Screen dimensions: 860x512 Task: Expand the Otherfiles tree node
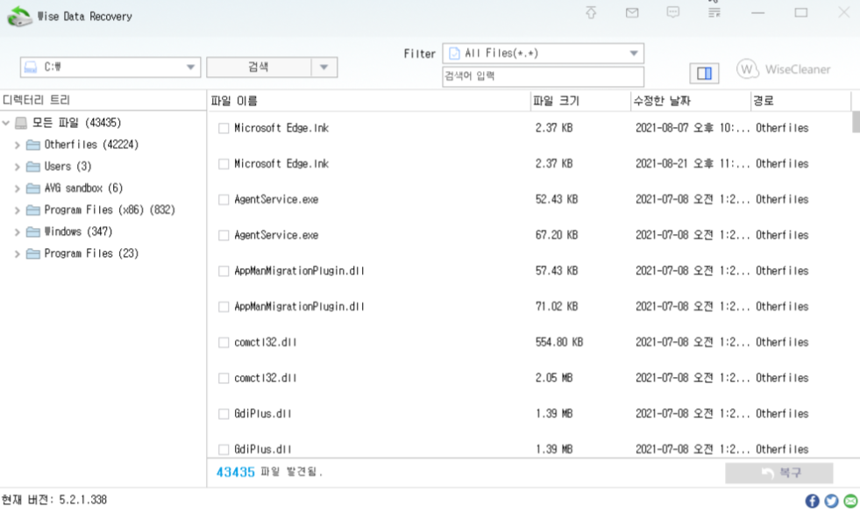coord(17,145)
